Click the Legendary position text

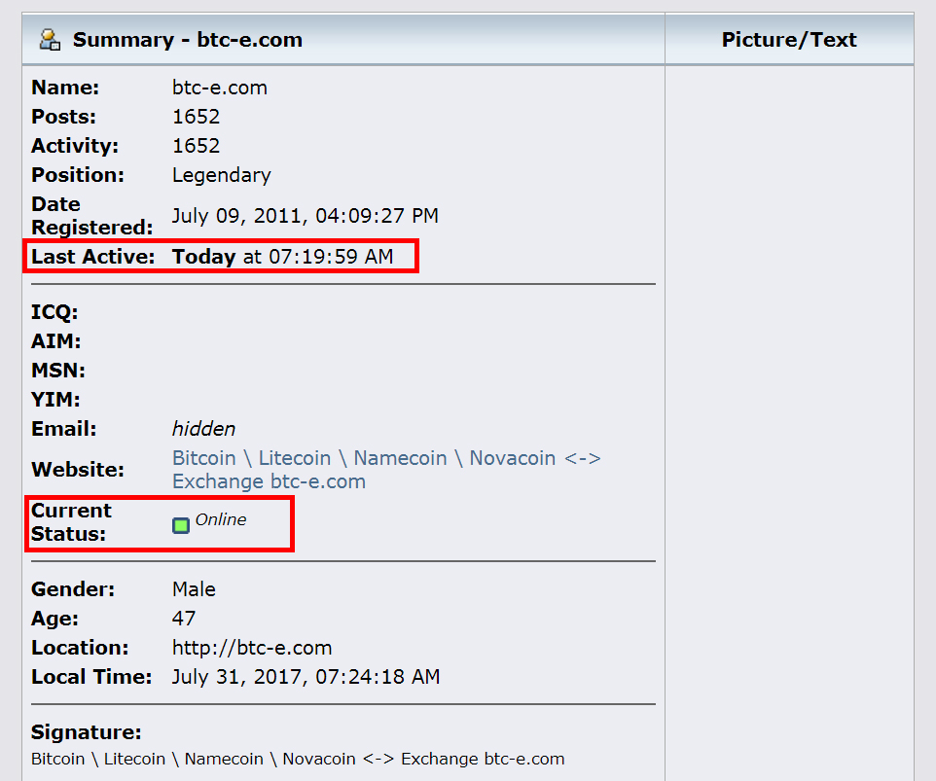coord(221,175)
